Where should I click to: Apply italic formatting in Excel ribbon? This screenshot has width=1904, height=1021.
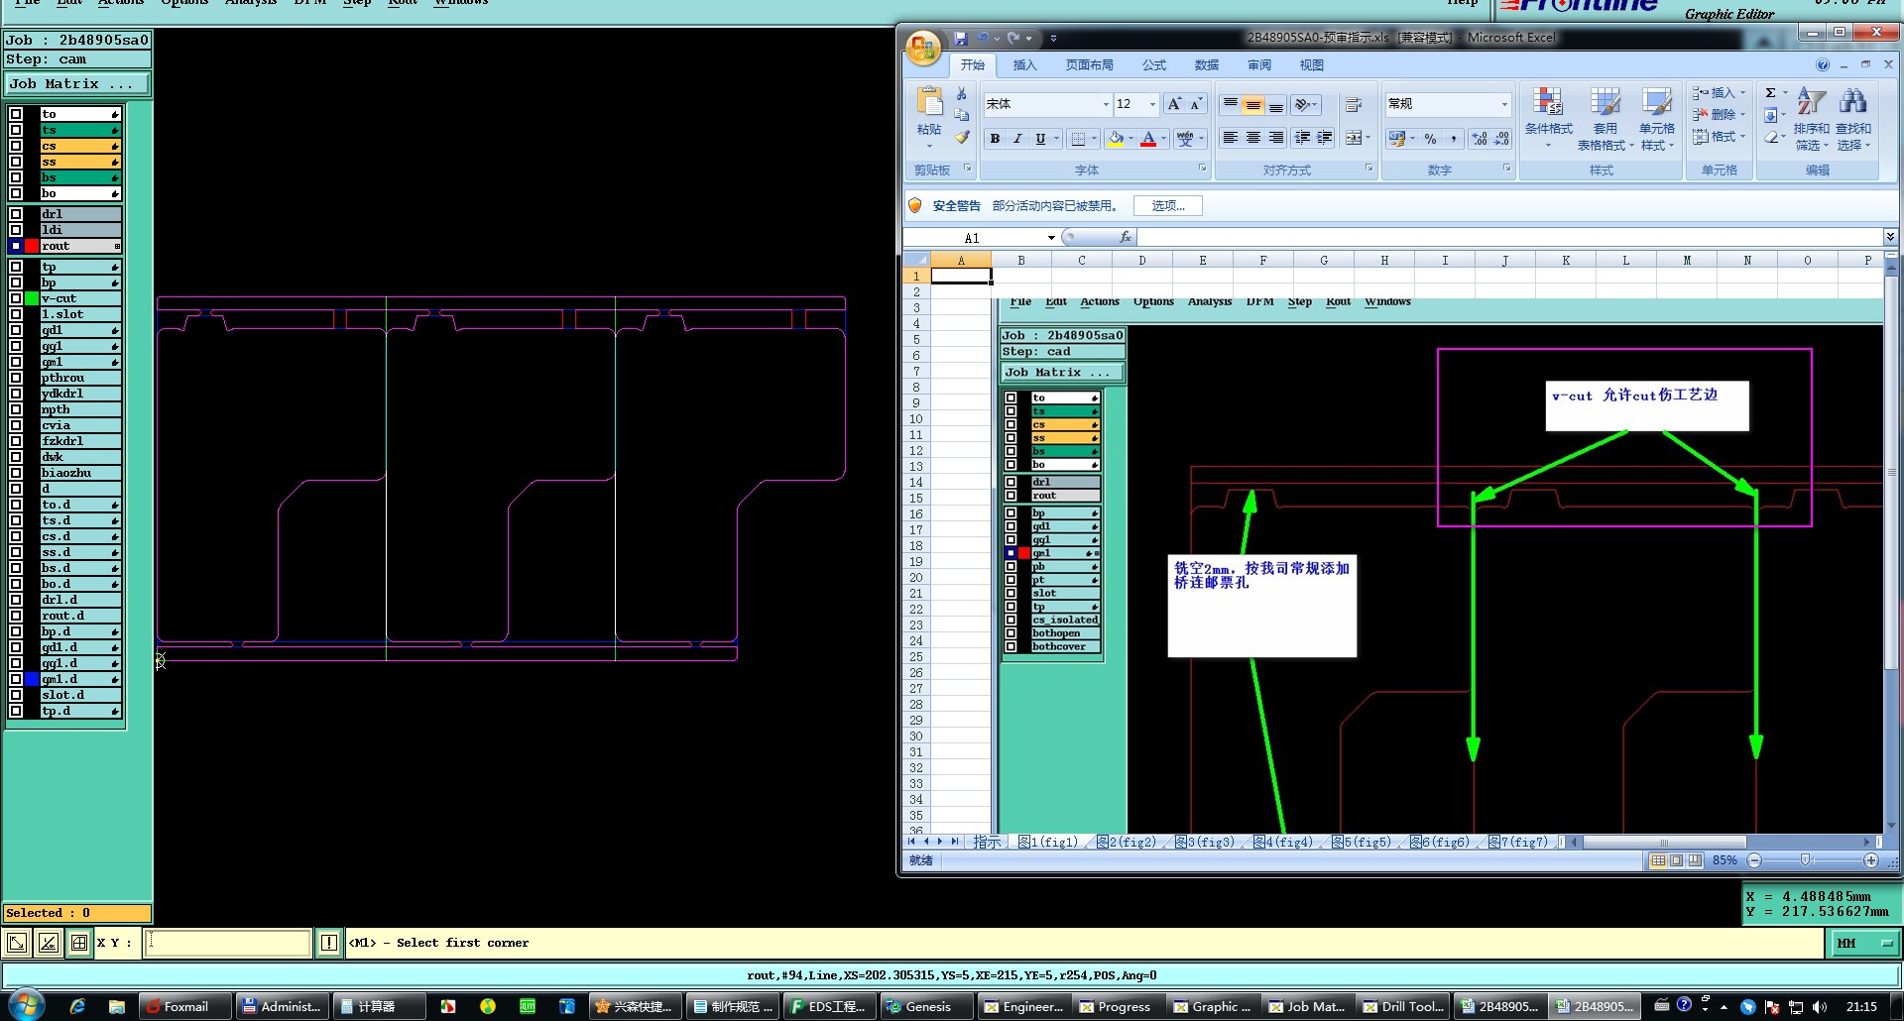point(1017,139)
